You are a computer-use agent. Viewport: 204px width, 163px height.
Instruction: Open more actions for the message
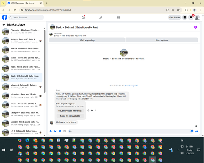click(x=95, y=110)
